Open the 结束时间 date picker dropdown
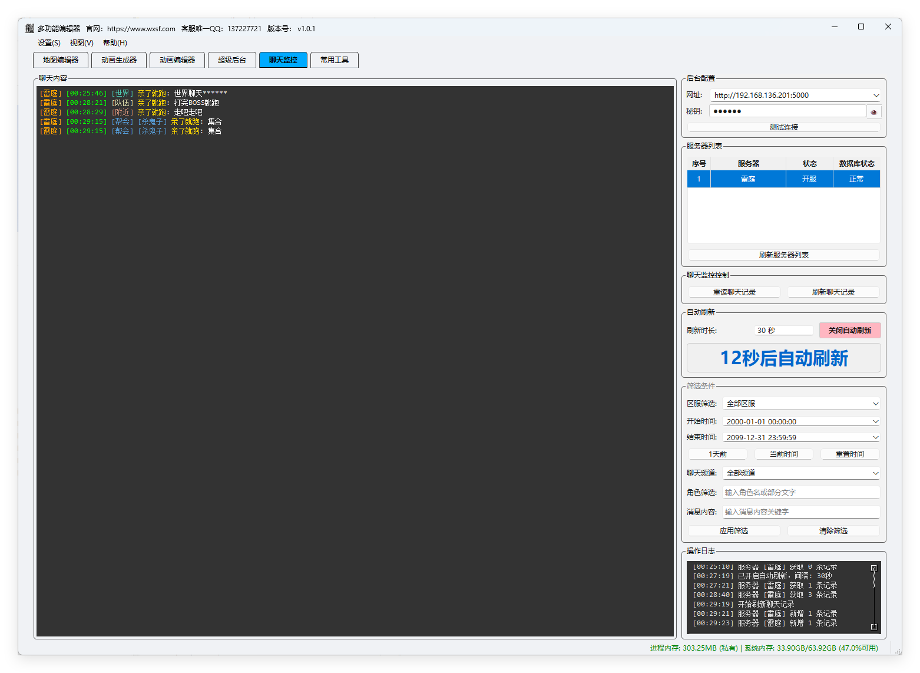Screen dimensions: 920x673 pos(875,438)
